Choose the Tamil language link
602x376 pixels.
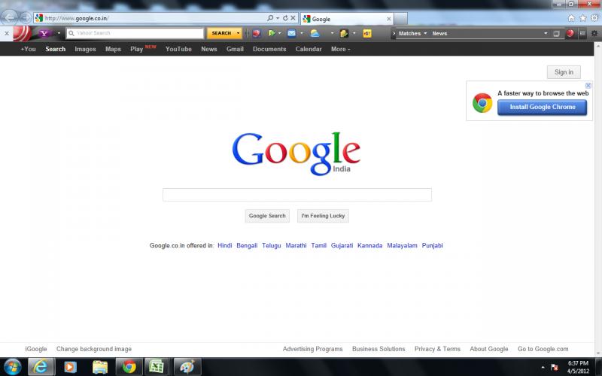pos(318,246)
